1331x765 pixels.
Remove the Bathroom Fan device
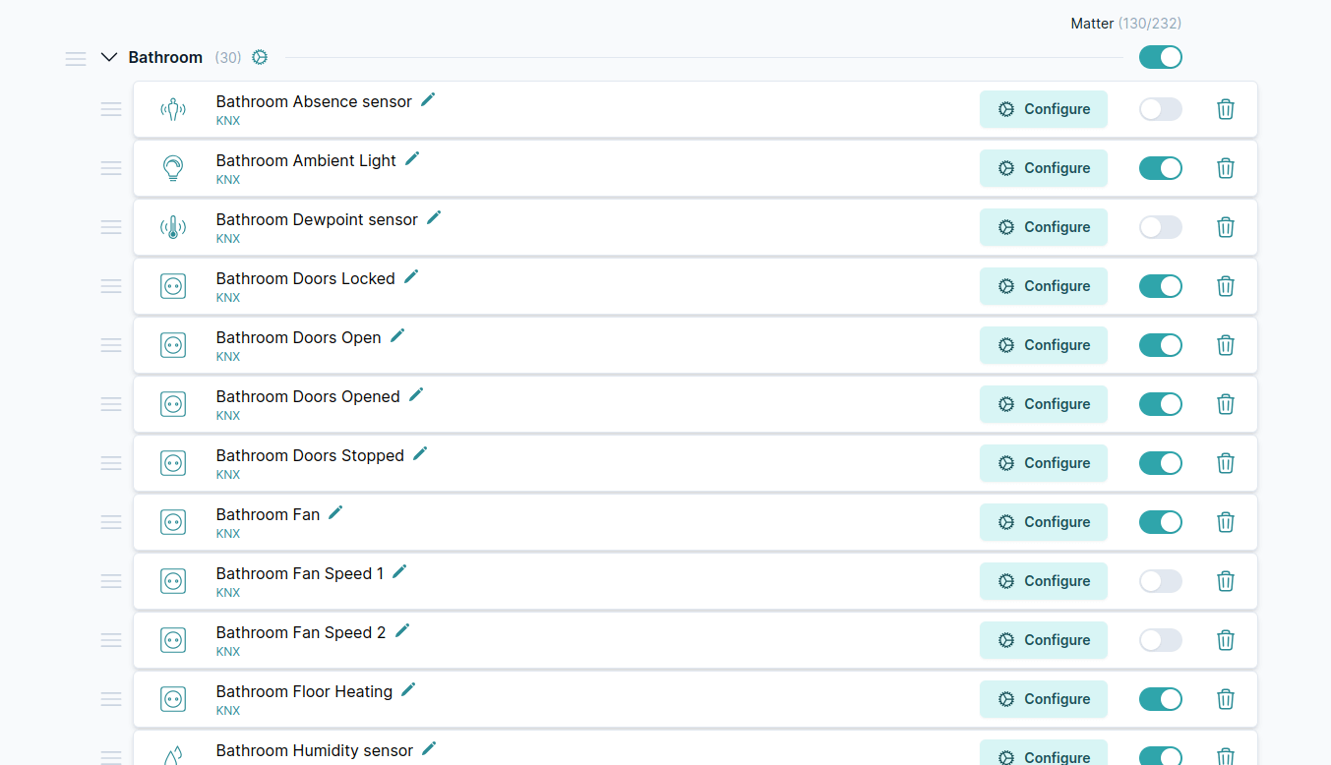click(1225, 522)
